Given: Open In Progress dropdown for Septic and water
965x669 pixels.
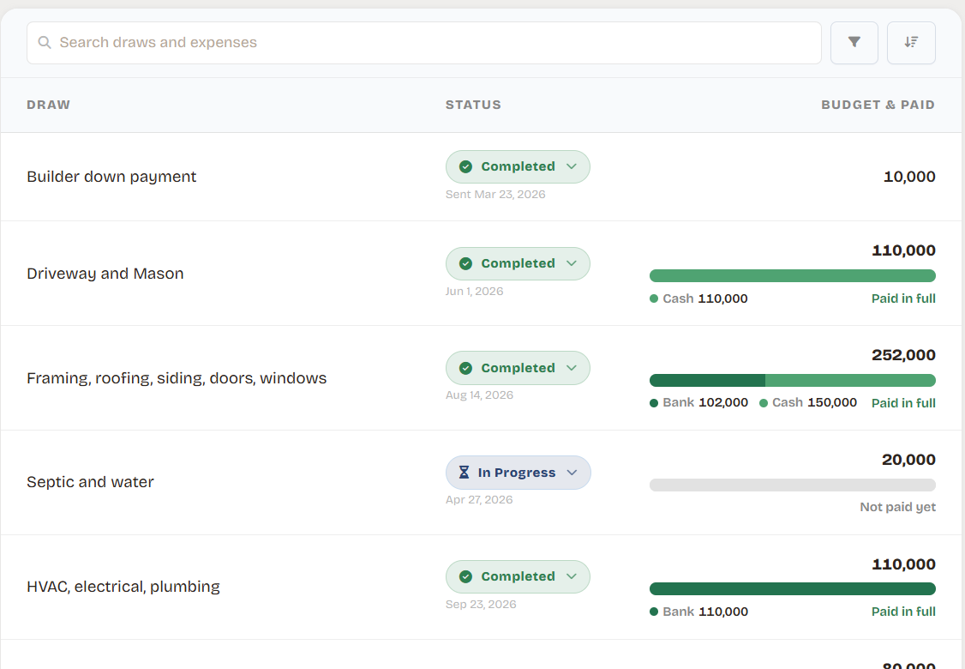Looking at the screenshot, I should pos(518,473).
